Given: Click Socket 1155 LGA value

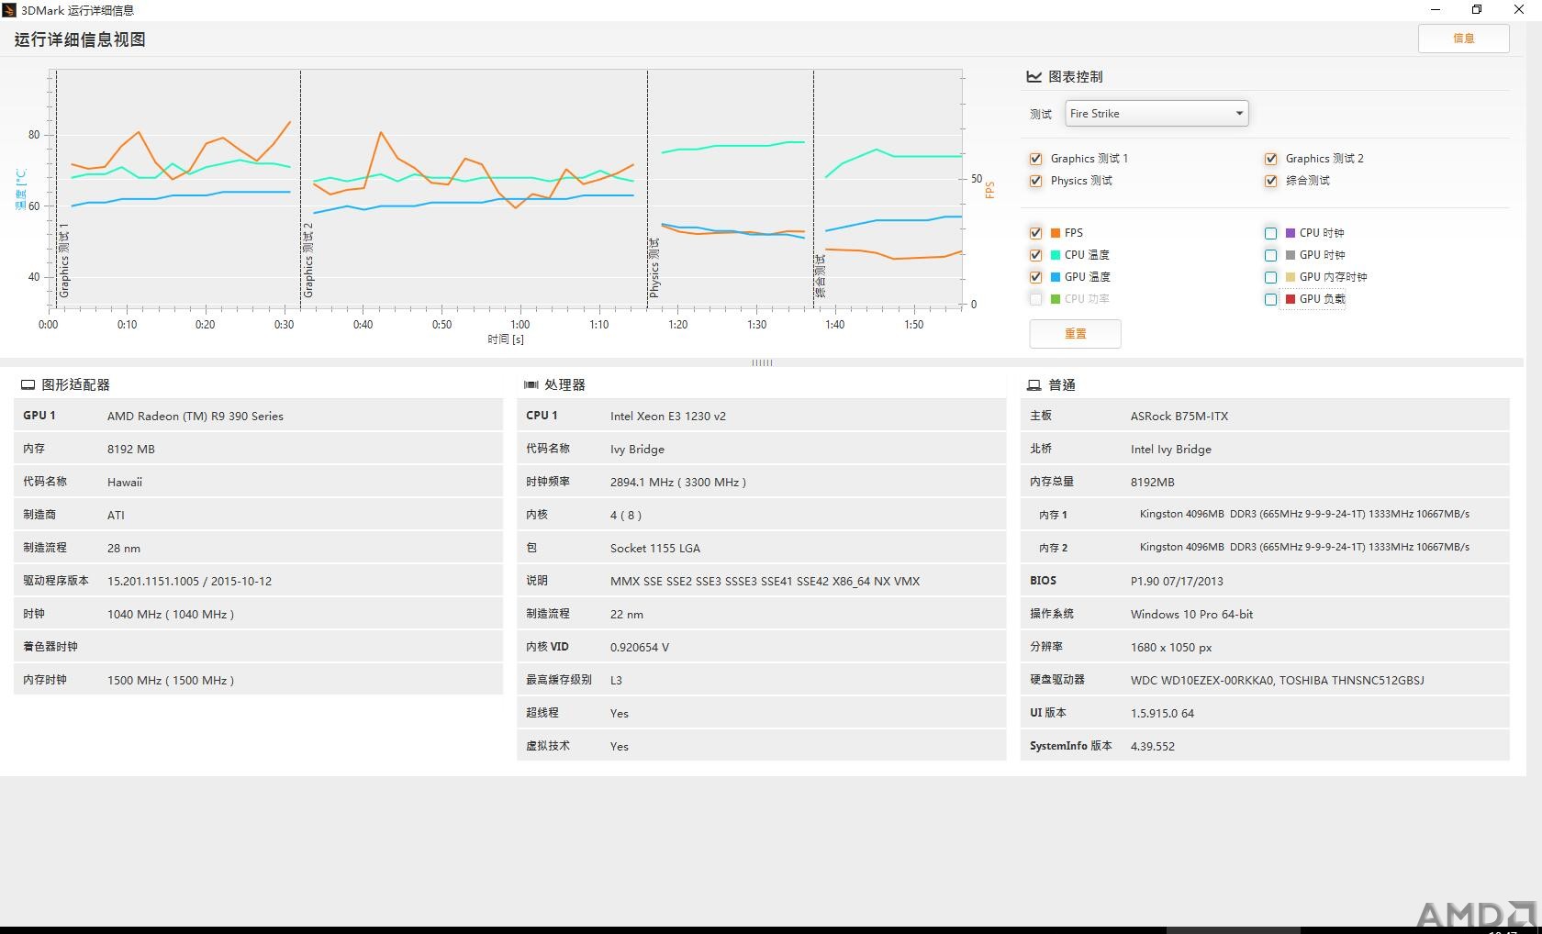Looking at the screenshot, I should [x=655, y=549].
